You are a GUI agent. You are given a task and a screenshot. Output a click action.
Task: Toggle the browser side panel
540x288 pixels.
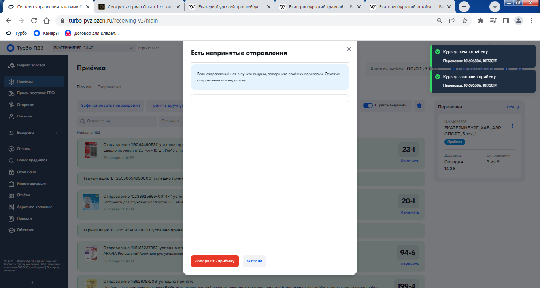click(506, 21)
